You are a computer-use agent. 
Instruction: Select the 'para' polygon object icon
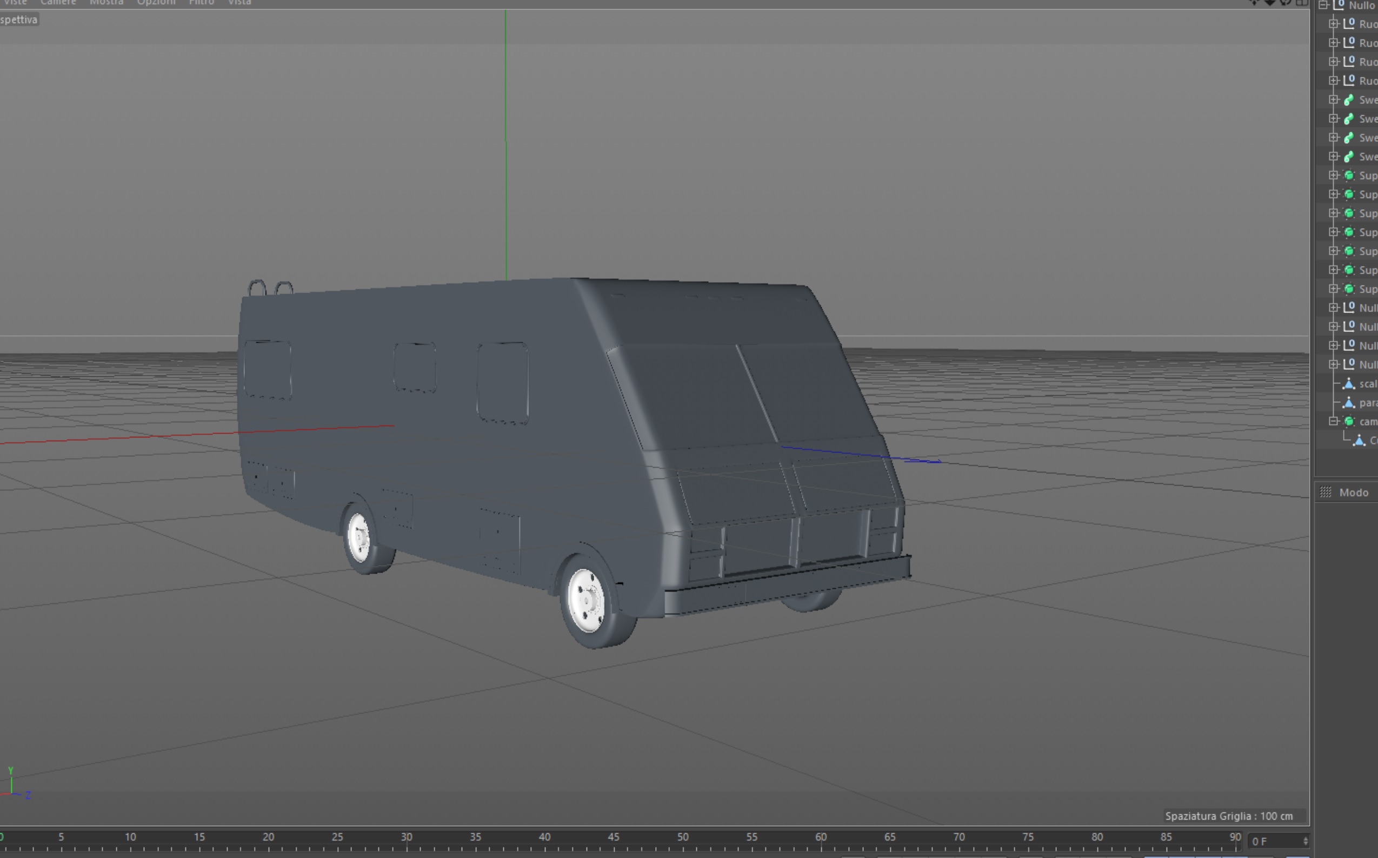(x=1349, y=403)
